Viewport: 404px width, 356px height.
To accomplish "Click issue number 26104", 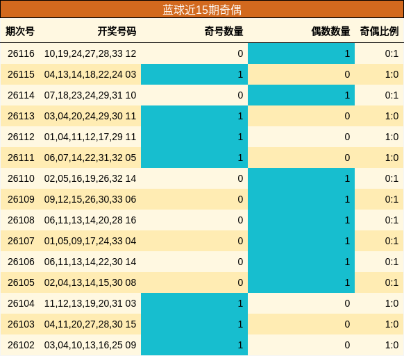I will [21, 303].
